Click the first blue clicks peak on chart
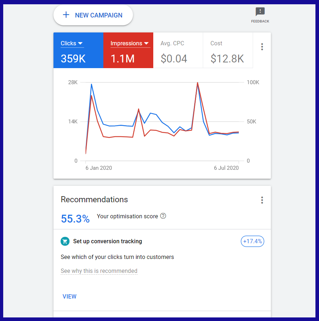 pos(92,85)
